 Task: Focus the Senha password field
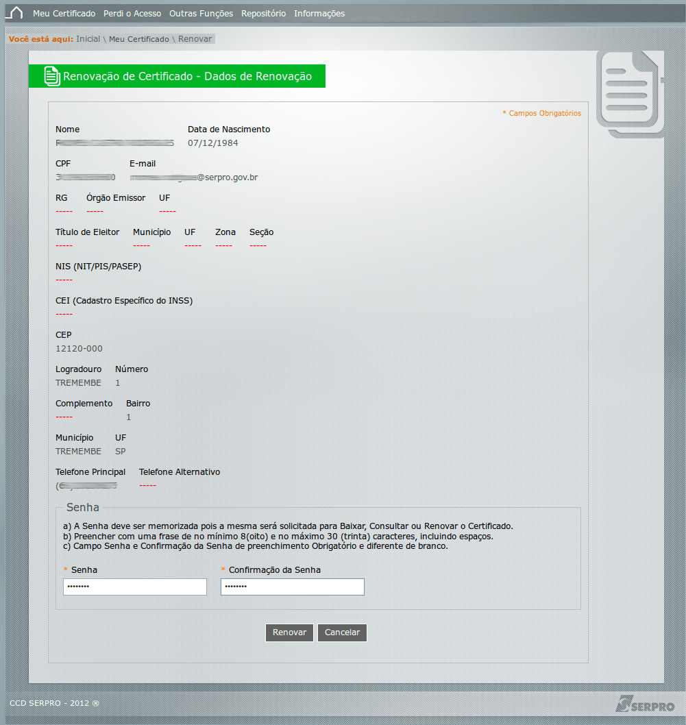click(134, 587)
